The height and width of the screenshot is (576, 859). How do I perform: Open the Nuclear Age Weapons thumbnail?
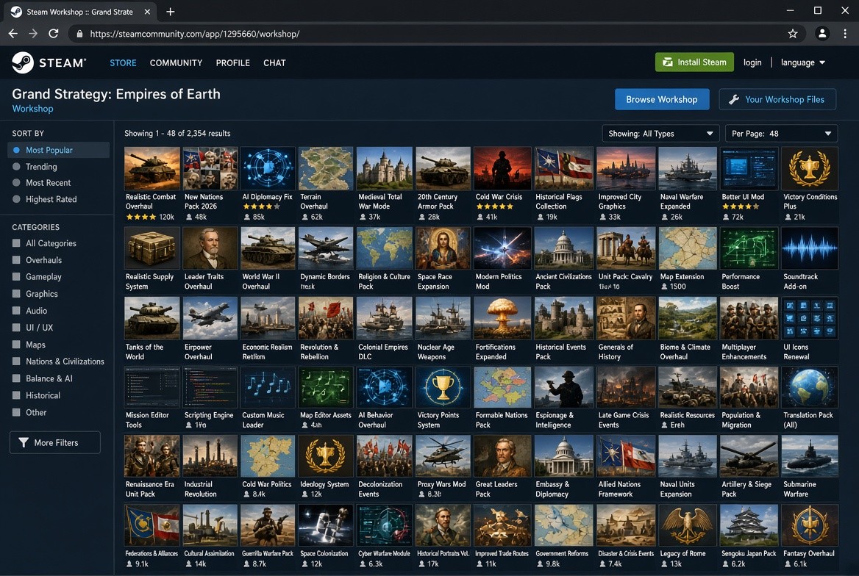click(443, 318)
